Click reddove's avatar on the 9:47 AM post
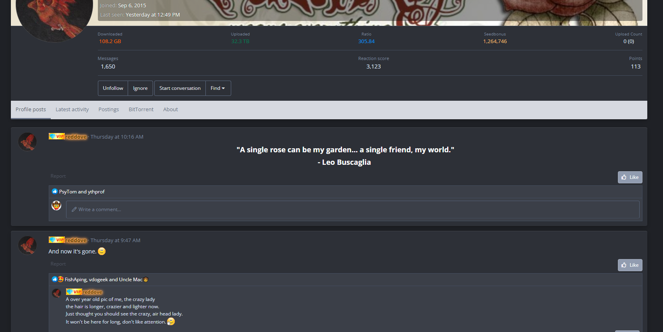The width and height of the screenshot is (663, 332). [27, 245]
